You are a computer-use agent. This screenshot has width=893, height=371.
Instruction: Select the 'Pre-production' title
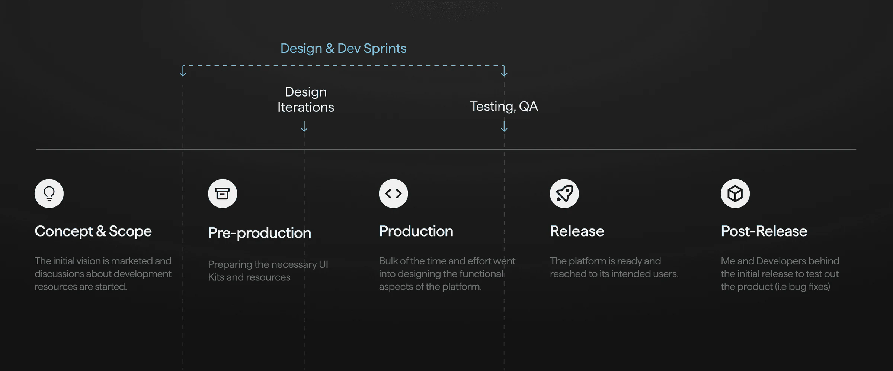click(x=260, y=233)
